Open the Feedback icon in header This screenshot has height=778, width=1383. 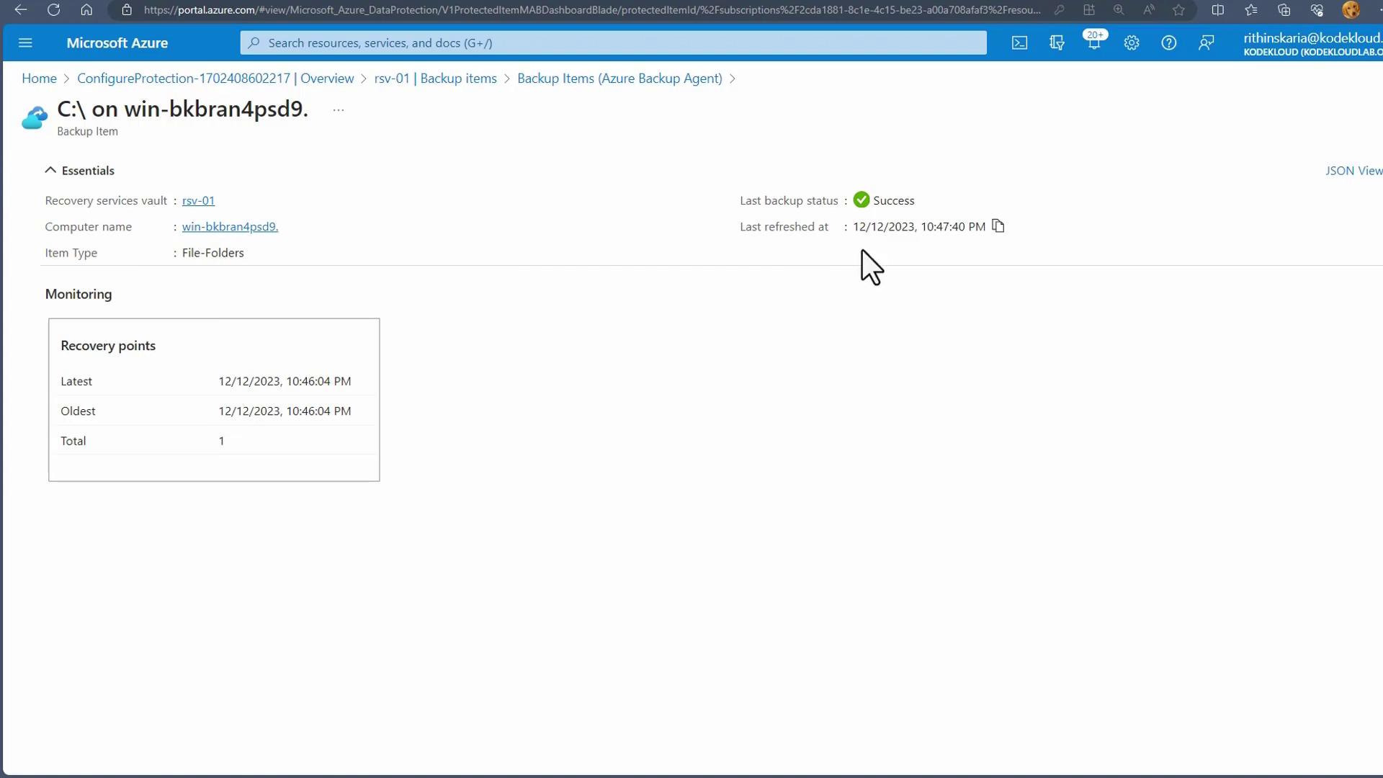(1207, 43)
